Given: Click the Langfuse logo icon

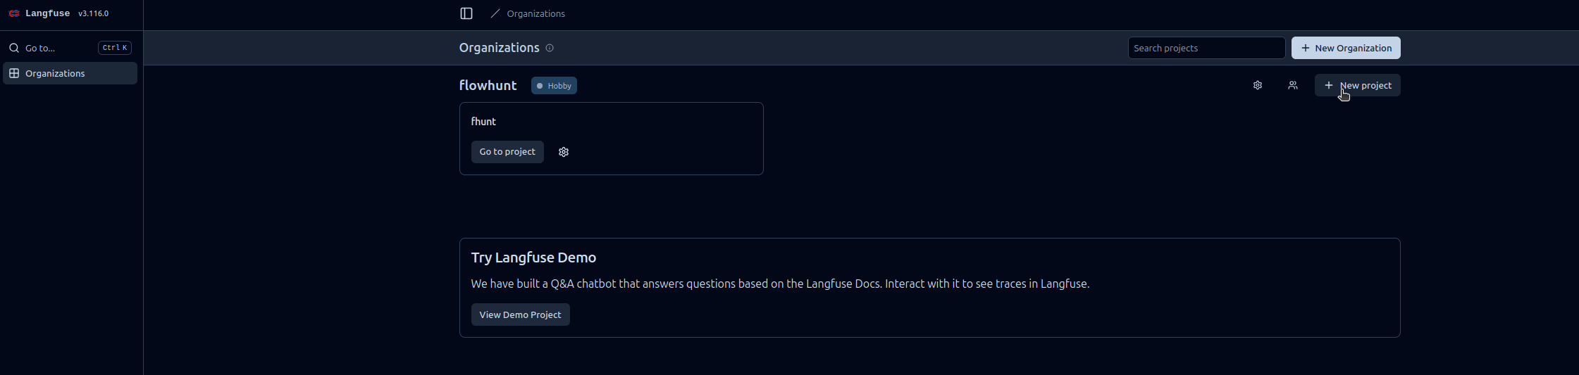Looking at the screenshot, I should [x=14, y=13].
